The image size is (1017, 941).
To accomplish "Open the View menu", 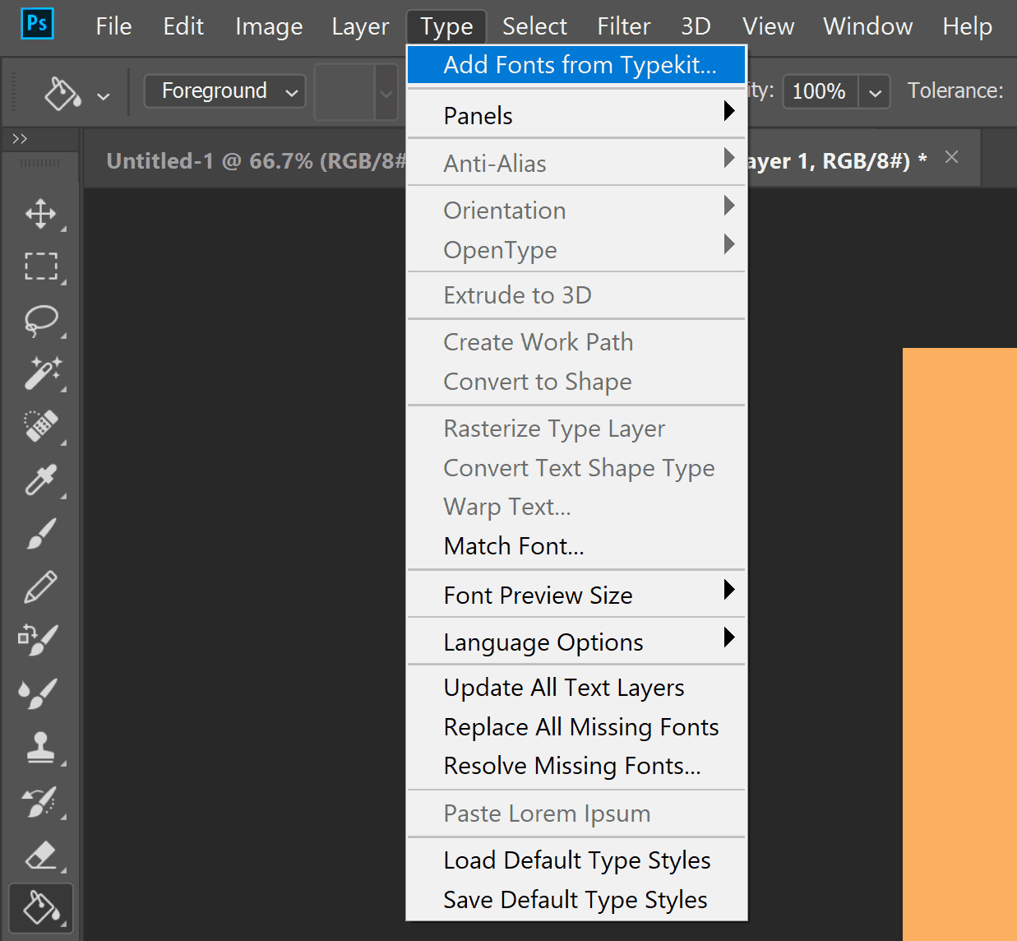I will point(768,26).
